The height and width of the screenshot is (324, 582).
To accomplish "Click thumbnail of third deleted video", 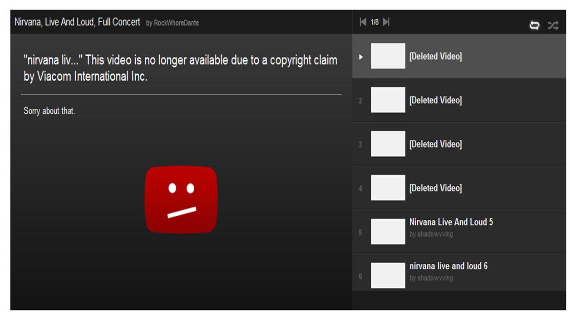I will pos(388,144).
